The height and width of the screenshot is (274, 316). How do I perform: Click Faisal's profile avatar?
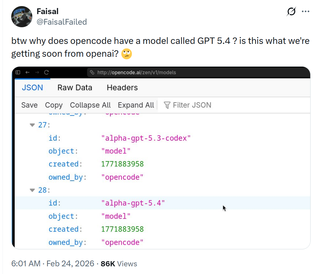22,16
